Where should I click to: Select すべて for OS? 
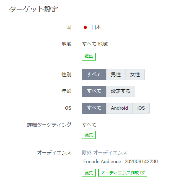[x=94, y=108]
